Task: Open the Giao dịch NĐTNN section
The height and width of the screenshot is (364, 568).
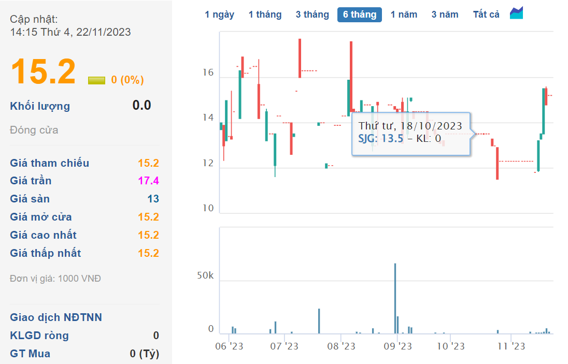Action: (56, 317)
